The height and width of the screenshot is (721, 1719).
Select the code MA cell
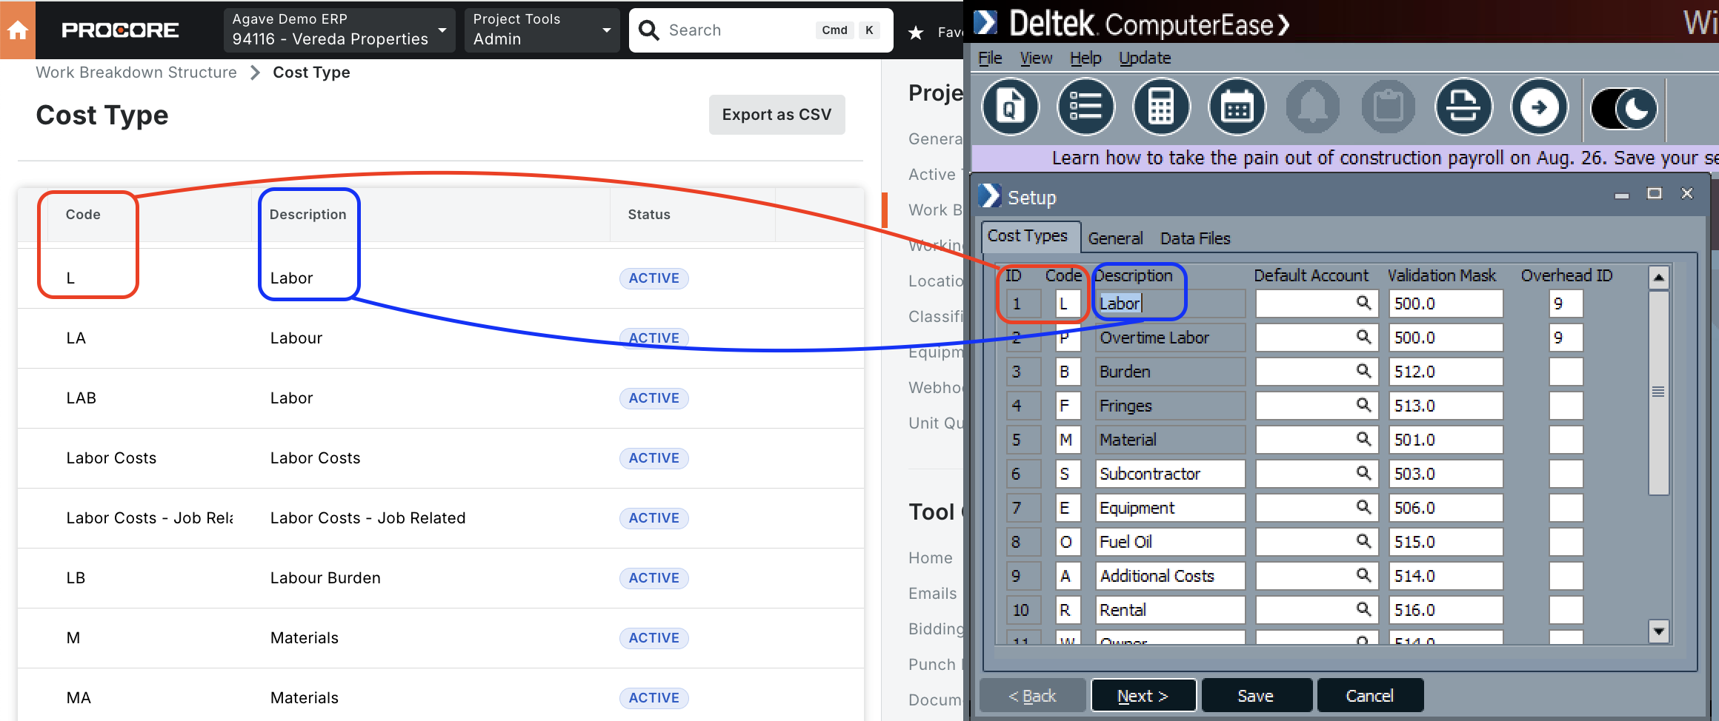point(79,698)
